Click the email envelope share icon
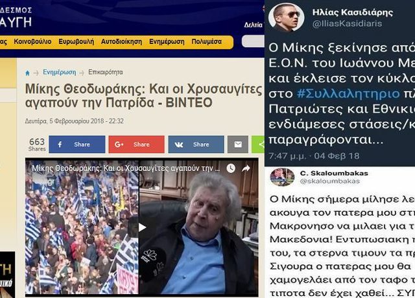This screenshot has height=298, width=415. tap(238, 144)
